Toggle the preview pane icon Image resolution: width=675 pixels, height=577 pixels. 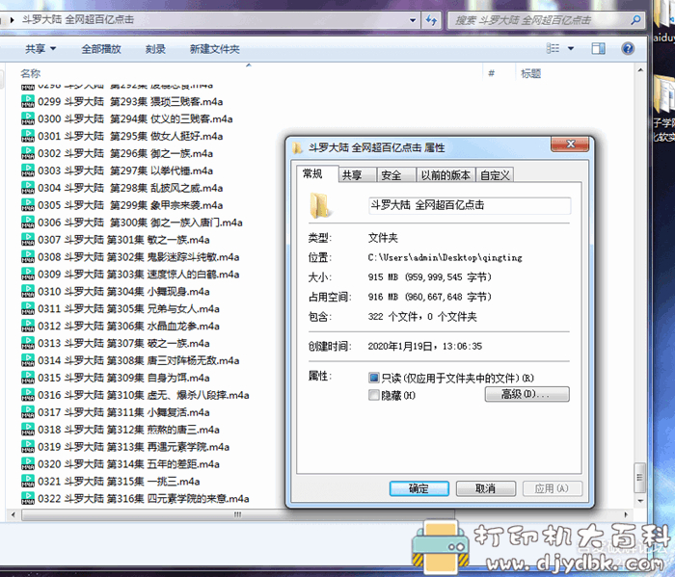[x=598, y=48]
